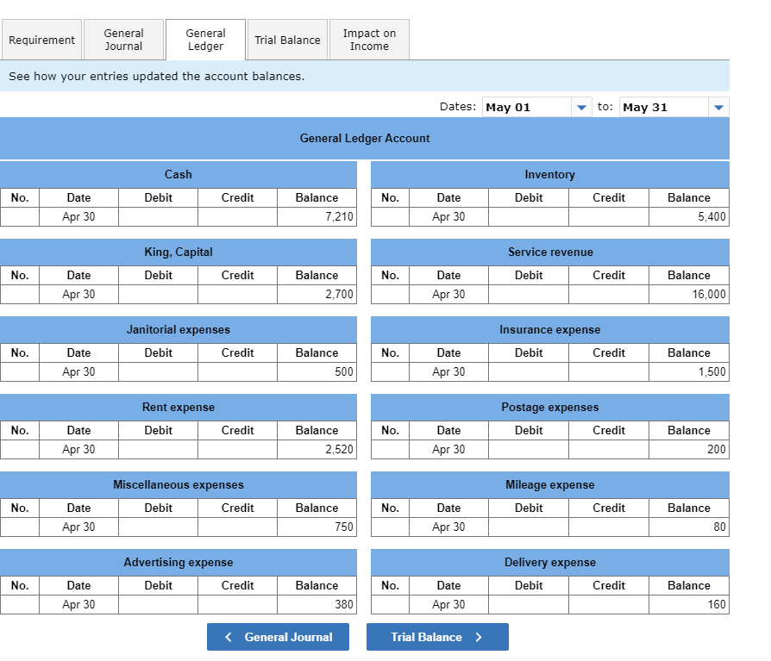
Task: Switch to the General Journal tab
Action: click(x=123, y=40)
